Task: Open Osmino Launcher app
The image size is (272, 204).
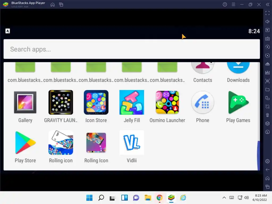Action: [x=167, y=102]
